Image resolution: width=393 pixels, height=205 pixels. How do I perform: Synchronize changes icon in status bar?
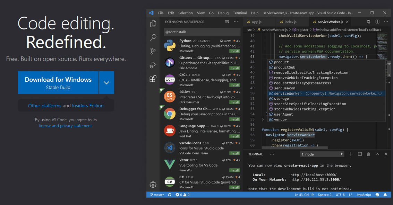click(x=170, y=195)
